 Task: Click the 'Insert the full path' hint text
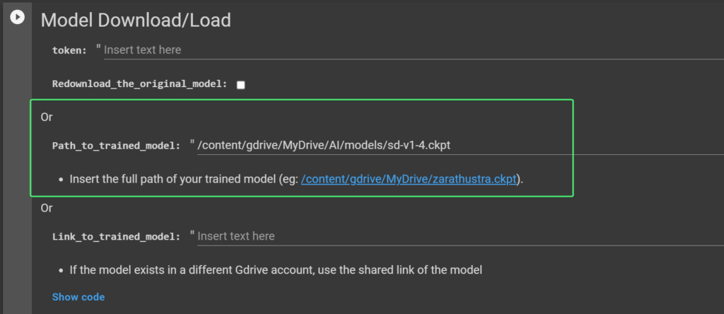[296, 180]
